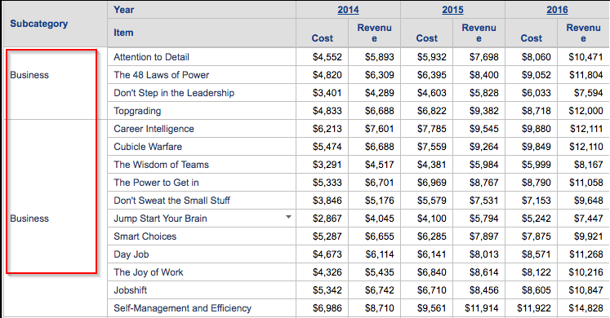Select the Smart Choices item
Viewport: 610px width, 318px height.
[x=145, y=236]
